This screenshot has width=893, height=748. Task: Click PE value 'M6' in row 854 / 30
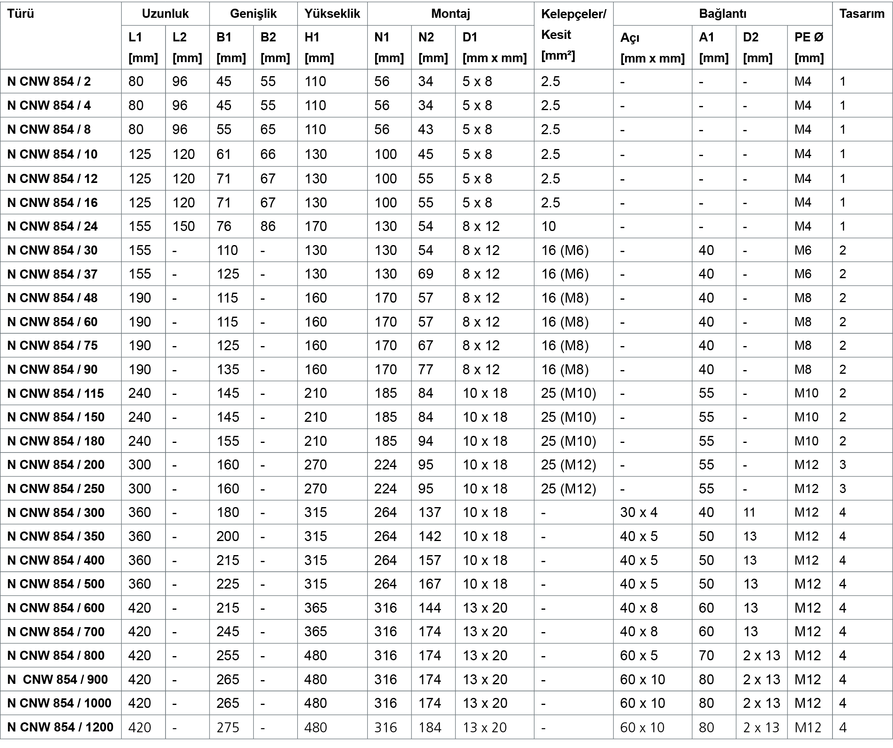(803, 250)
